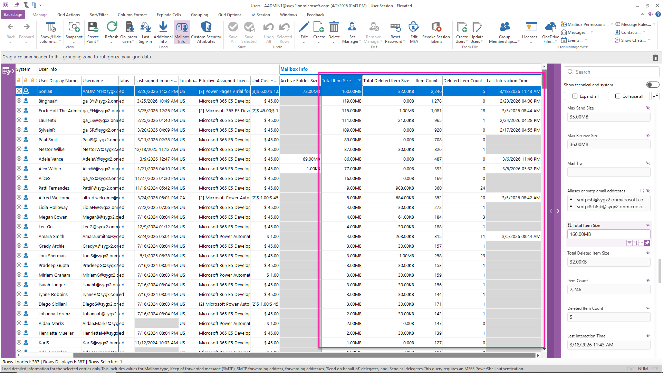Switch to the Grid Actions tab
The height and width of the screenshot is (373, 663).
click(x=68, y=15)
